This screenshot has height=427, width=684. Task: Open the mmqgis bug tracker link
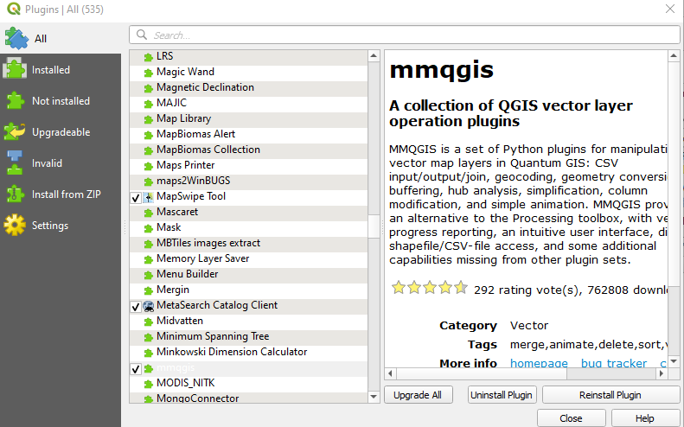pyautogui.click(x=614, y=363)
